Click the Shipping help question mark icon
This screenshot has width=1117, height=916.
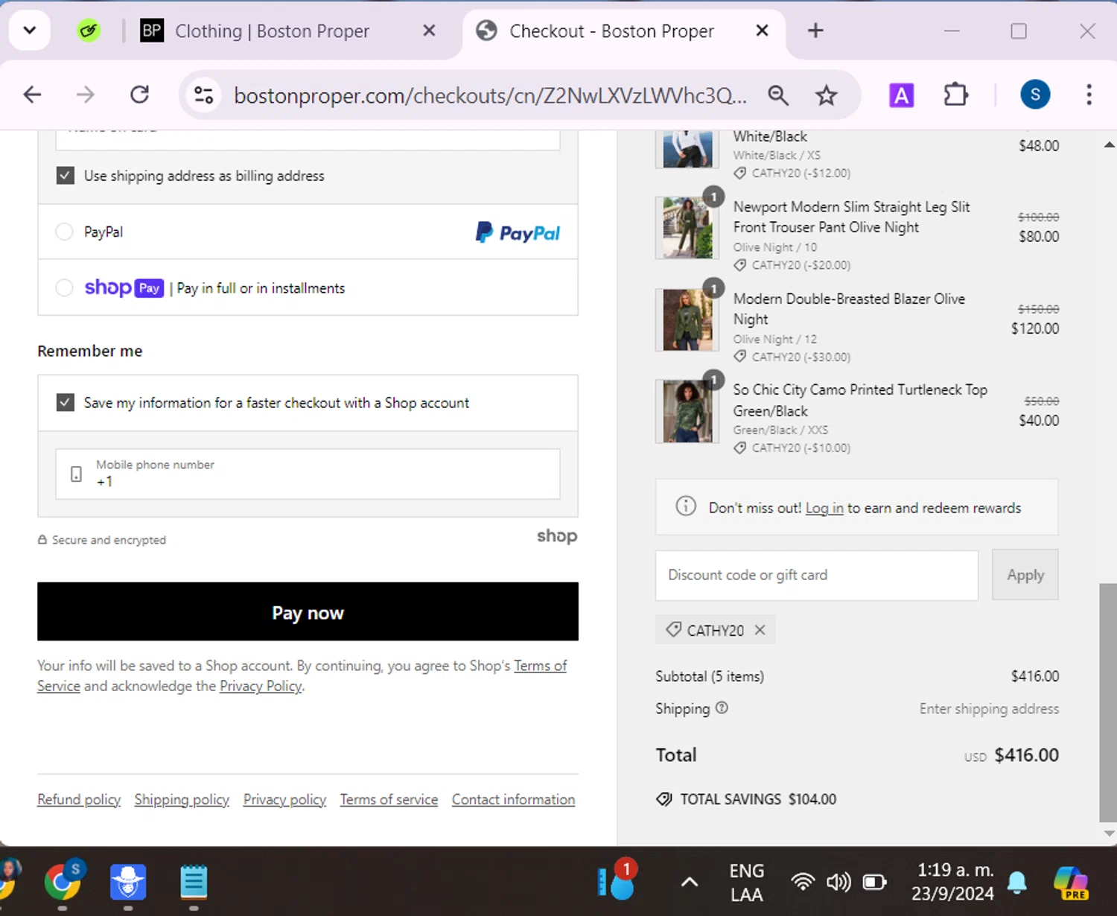tap(722, 708)
